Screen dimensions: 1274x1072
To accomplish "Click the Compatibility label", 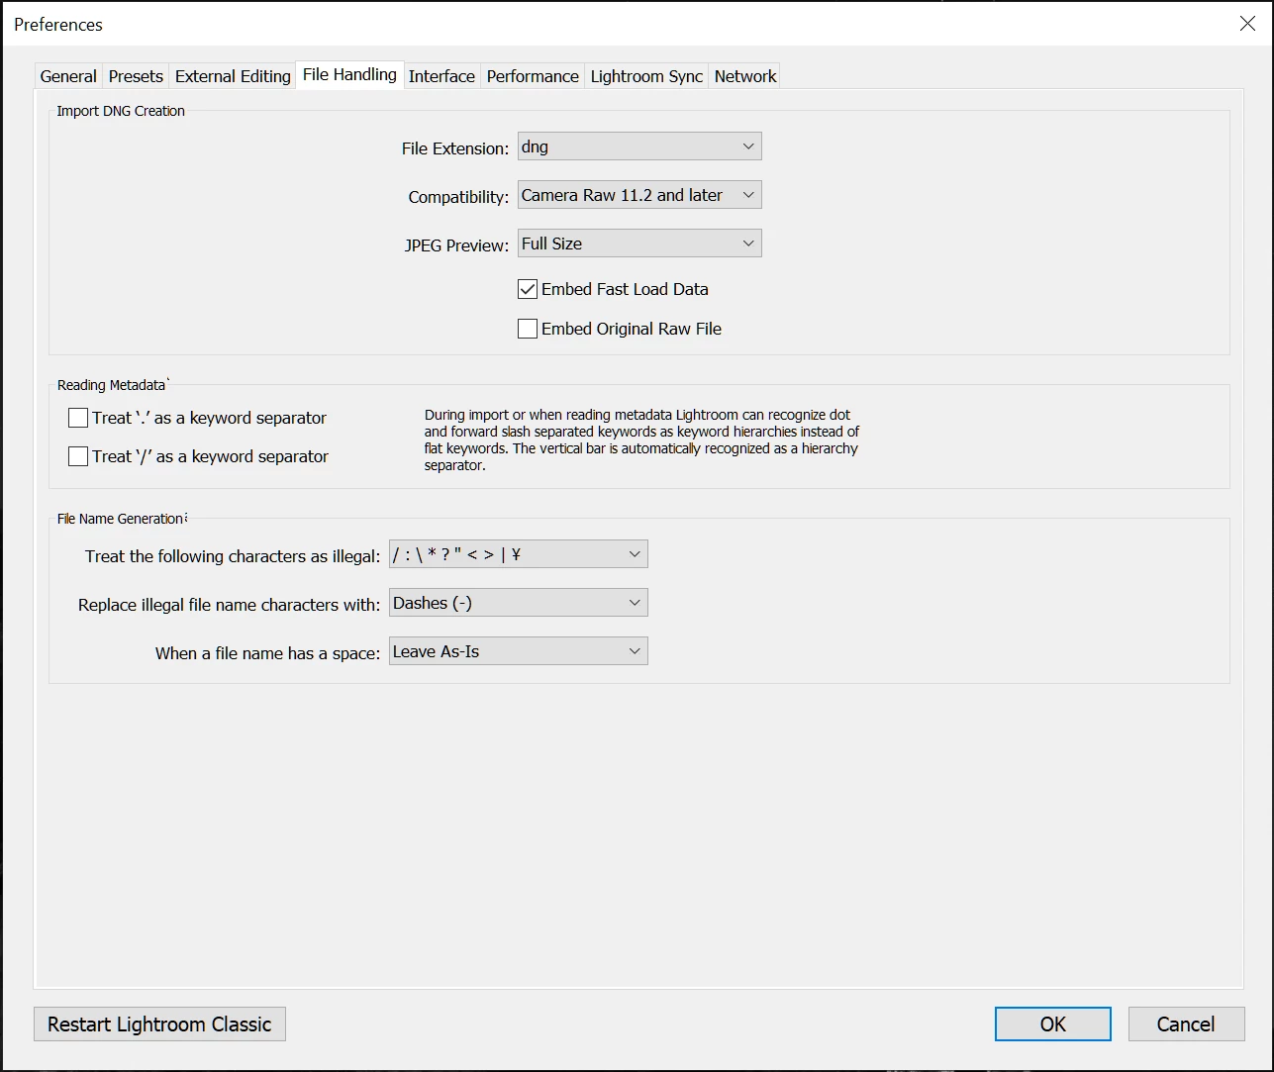I will click(x=458, y=197).
